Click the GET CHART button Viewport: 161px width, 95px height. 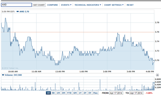pyautogui.click(x=39, y=5)
